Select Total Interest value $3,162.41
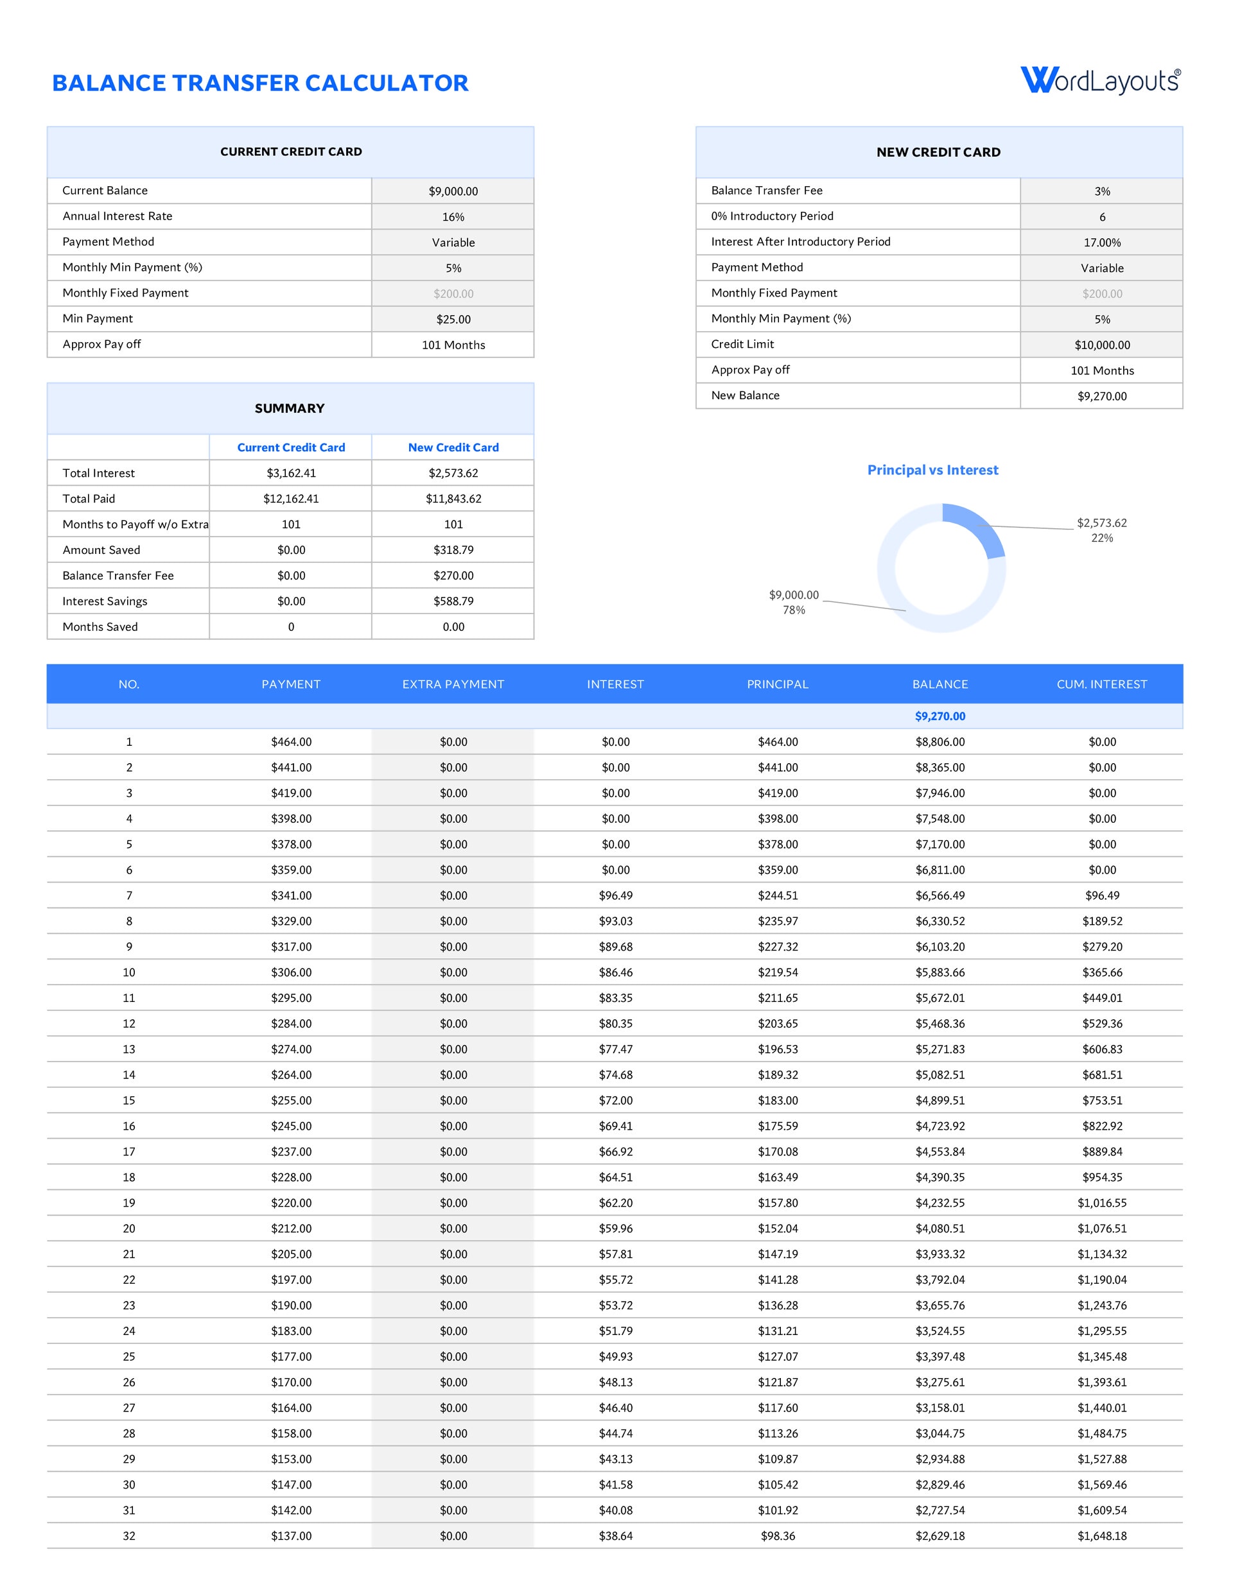 click(x=291, y=473)
